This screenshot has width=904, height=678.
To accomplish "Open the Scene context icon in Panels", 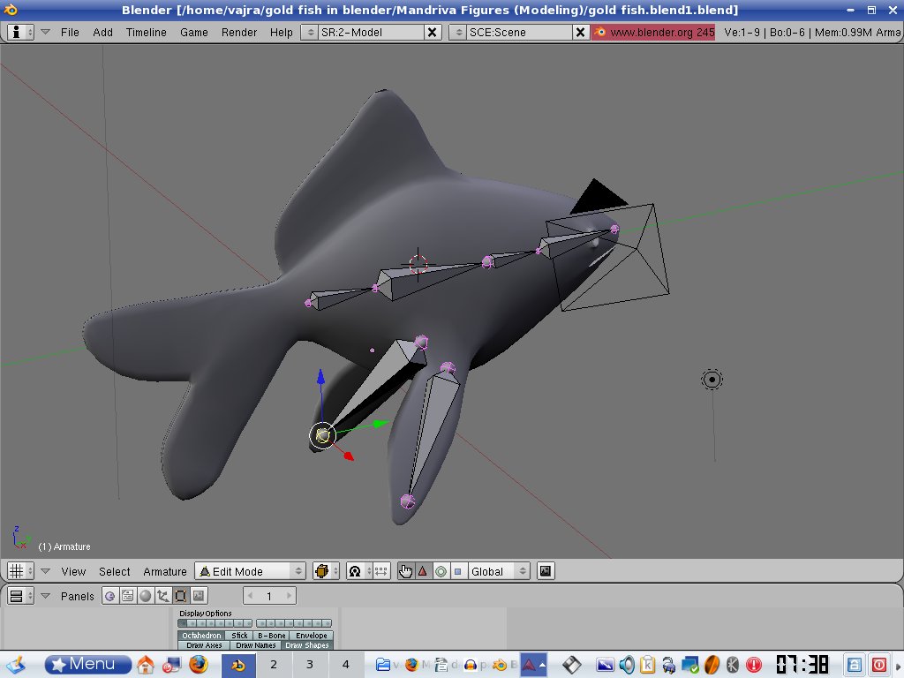I will click(x=198, y=596).
